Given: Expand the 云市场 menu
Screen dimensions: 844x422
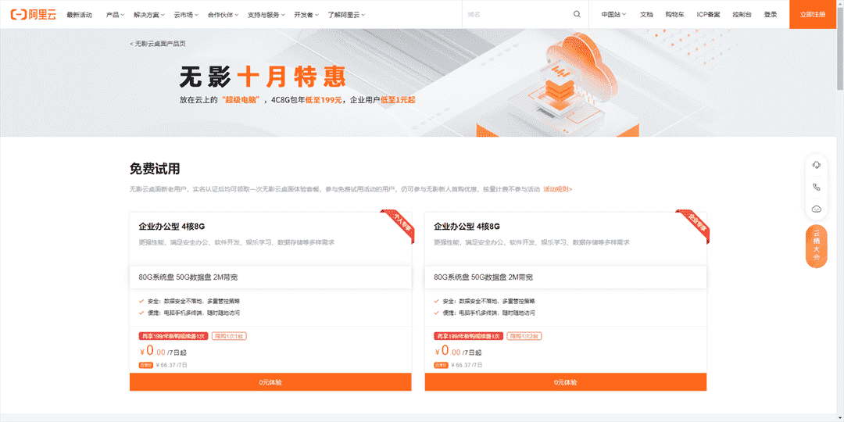Looking at the screenshot, I should point(186,15).
